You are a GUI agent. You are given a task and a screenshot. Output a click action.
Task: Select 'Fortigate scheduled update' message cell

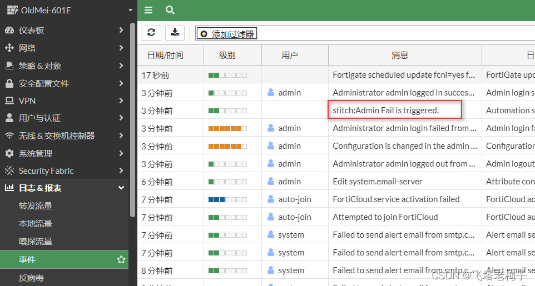pos(404,75)
